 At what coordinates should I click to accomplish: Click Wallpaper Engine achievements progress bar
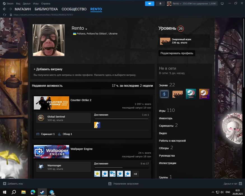[122, 168]
